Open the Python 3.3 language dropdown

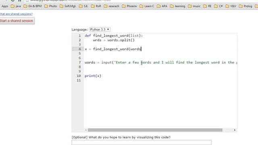click(100, 29)
